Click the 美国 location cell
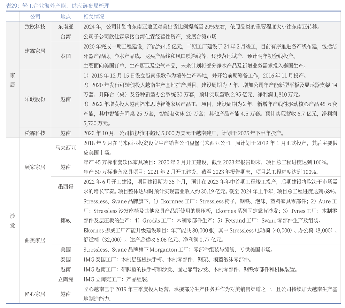The image size is (345, 308). pos(65,249)
